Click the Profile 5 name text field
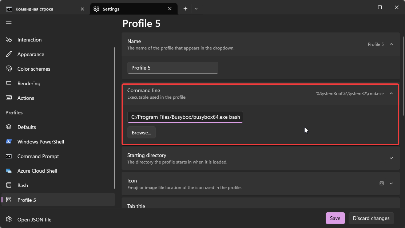Screen dimensions: 405x228 coord(172,68)
